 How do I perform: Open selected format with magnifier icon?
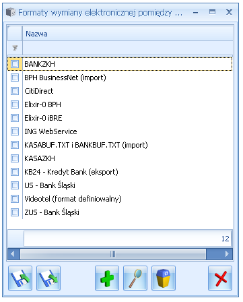(x=135, y=278)
